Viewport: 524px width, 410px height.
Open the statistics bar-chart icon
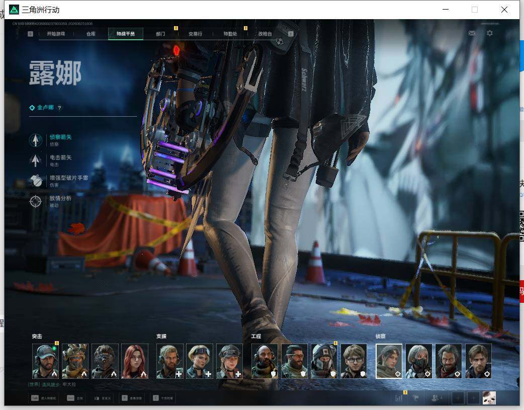point(399,398)
